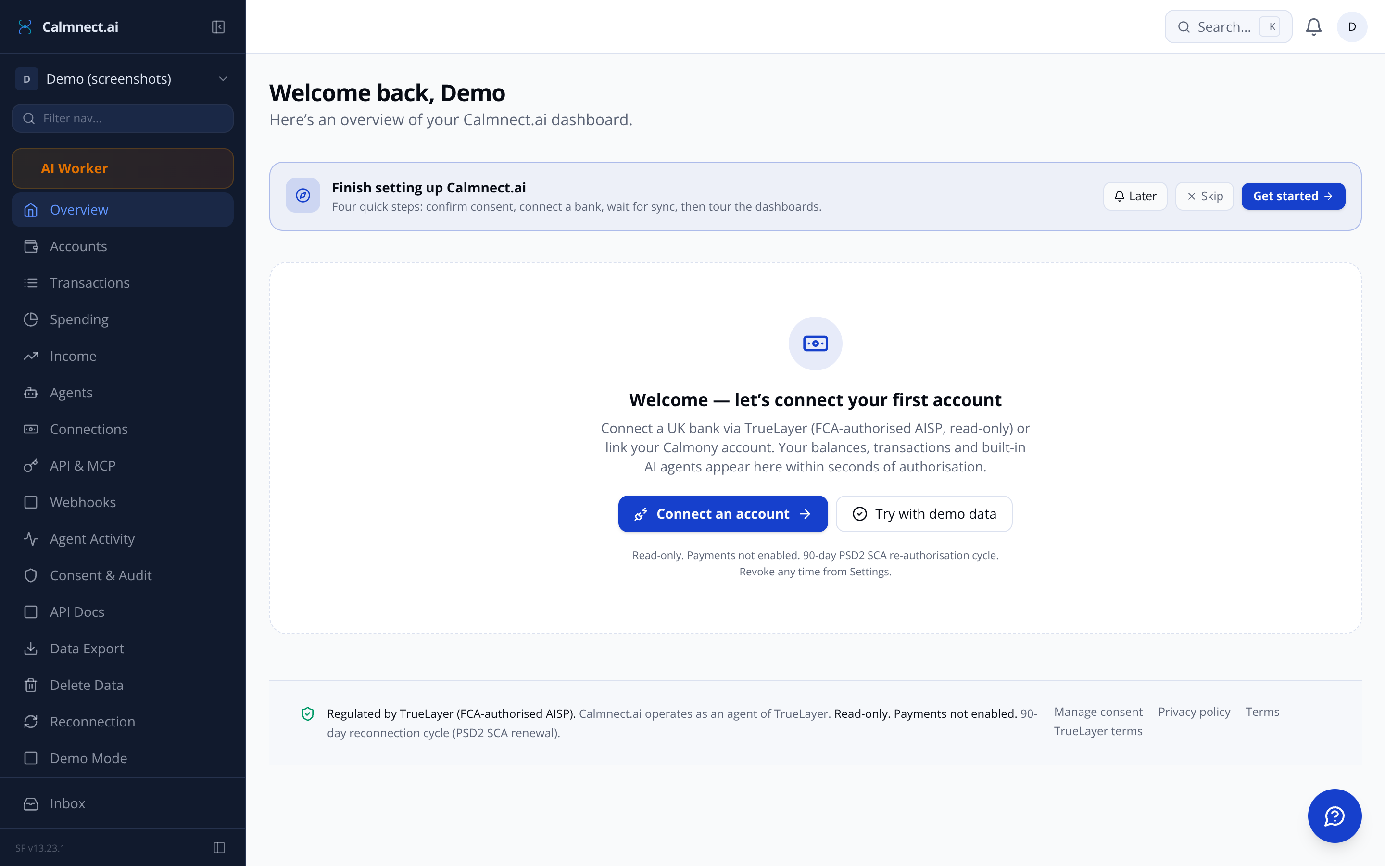Click Try with demo data
The width and height of the screenshot is (1385, 866).
click(924, 514)
